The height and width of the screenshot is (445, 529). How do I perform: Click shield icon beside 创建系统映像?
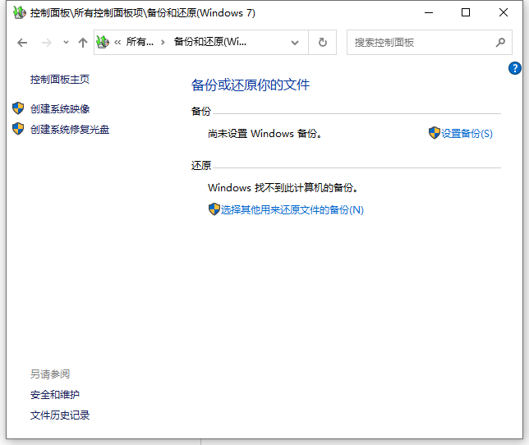click(x=18, y=108)
